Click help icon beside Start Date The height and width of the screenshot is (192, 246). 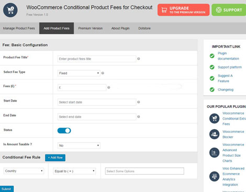tap(139, 102)
